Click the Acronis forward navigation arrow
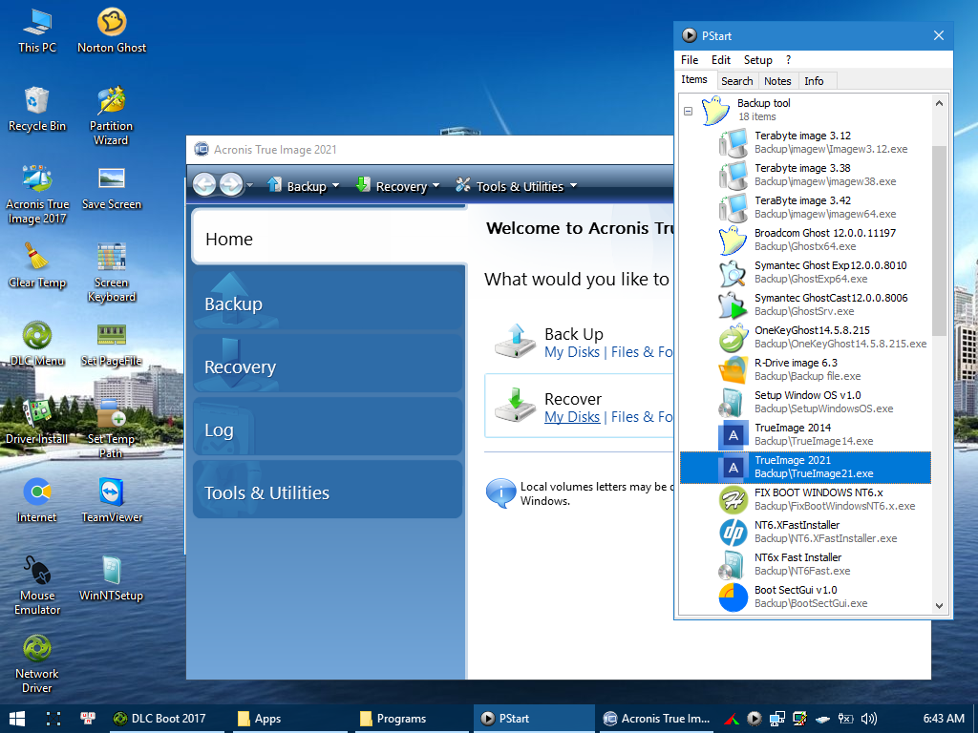Screen dimensions: 978x733 point(231,184)
